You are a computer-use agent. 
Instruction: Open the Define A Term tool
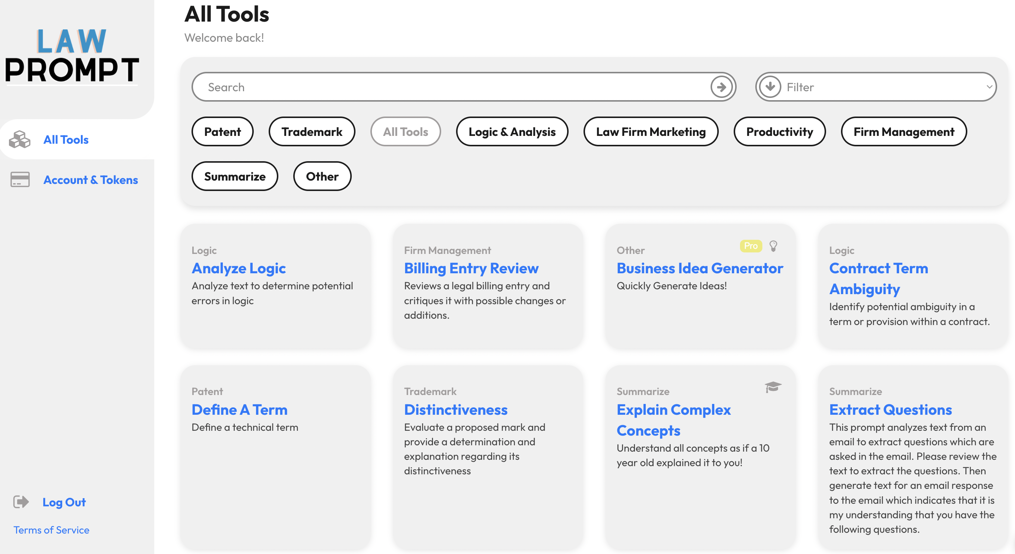pos(239,410)
